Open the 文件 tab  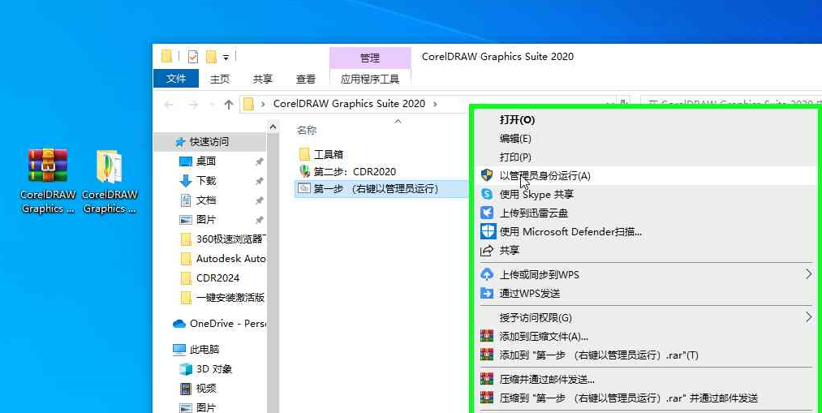(x=176, y=79)
